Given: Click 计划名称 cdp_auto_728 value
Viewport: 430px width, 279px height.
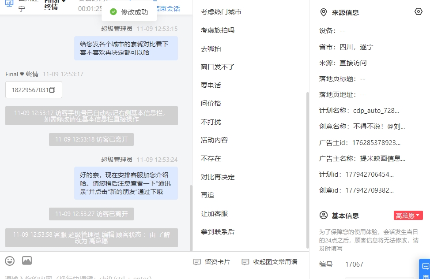Looking at the screenshot, I should pyautogui.click(x=376, y=111).
